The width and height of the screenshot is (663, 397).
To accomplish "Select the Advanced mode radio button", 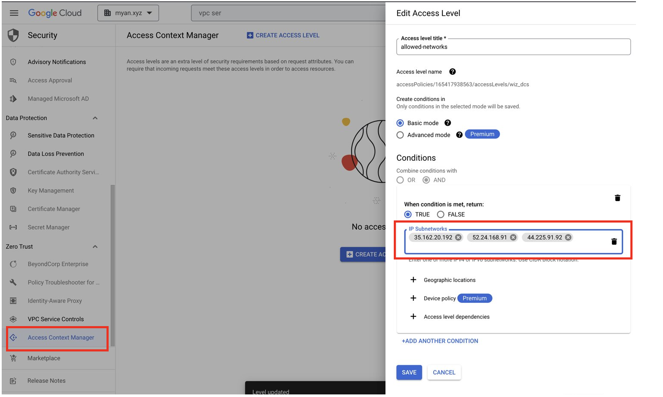I will [400, 134].
